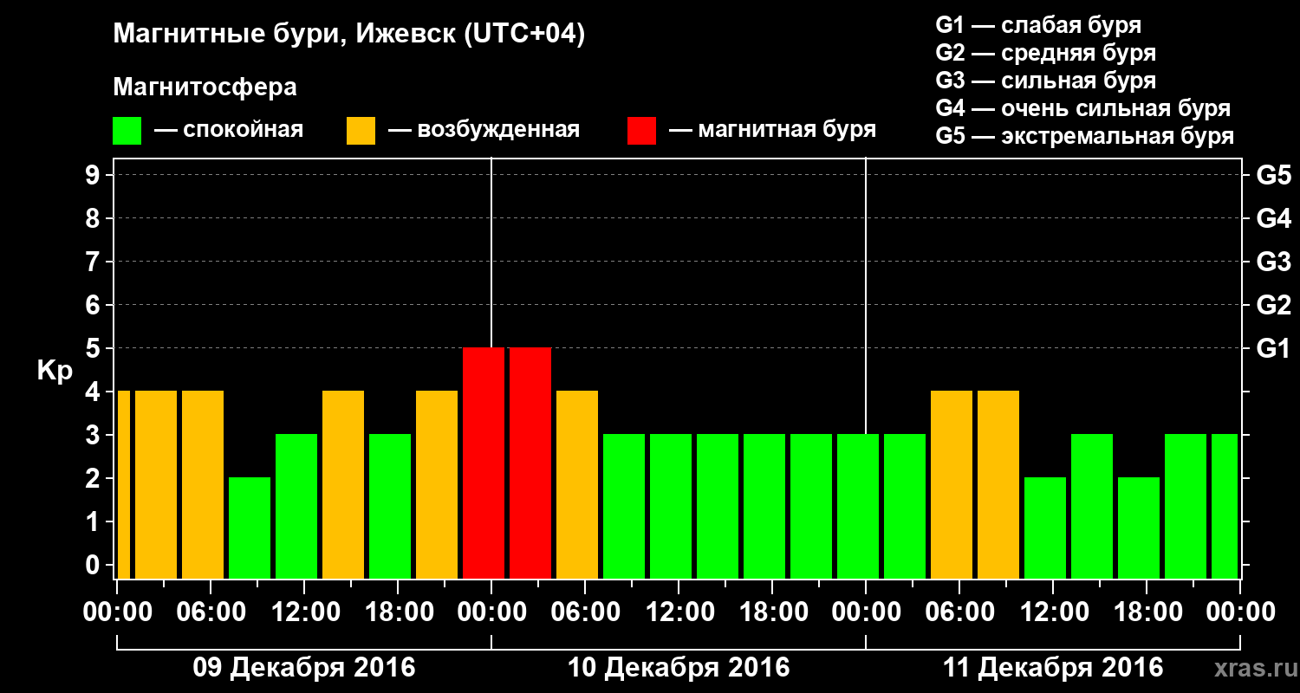1300x693 pixels.
Task: Select the legend line 'G2 — средняя буря'
Action: [1045, 53]
